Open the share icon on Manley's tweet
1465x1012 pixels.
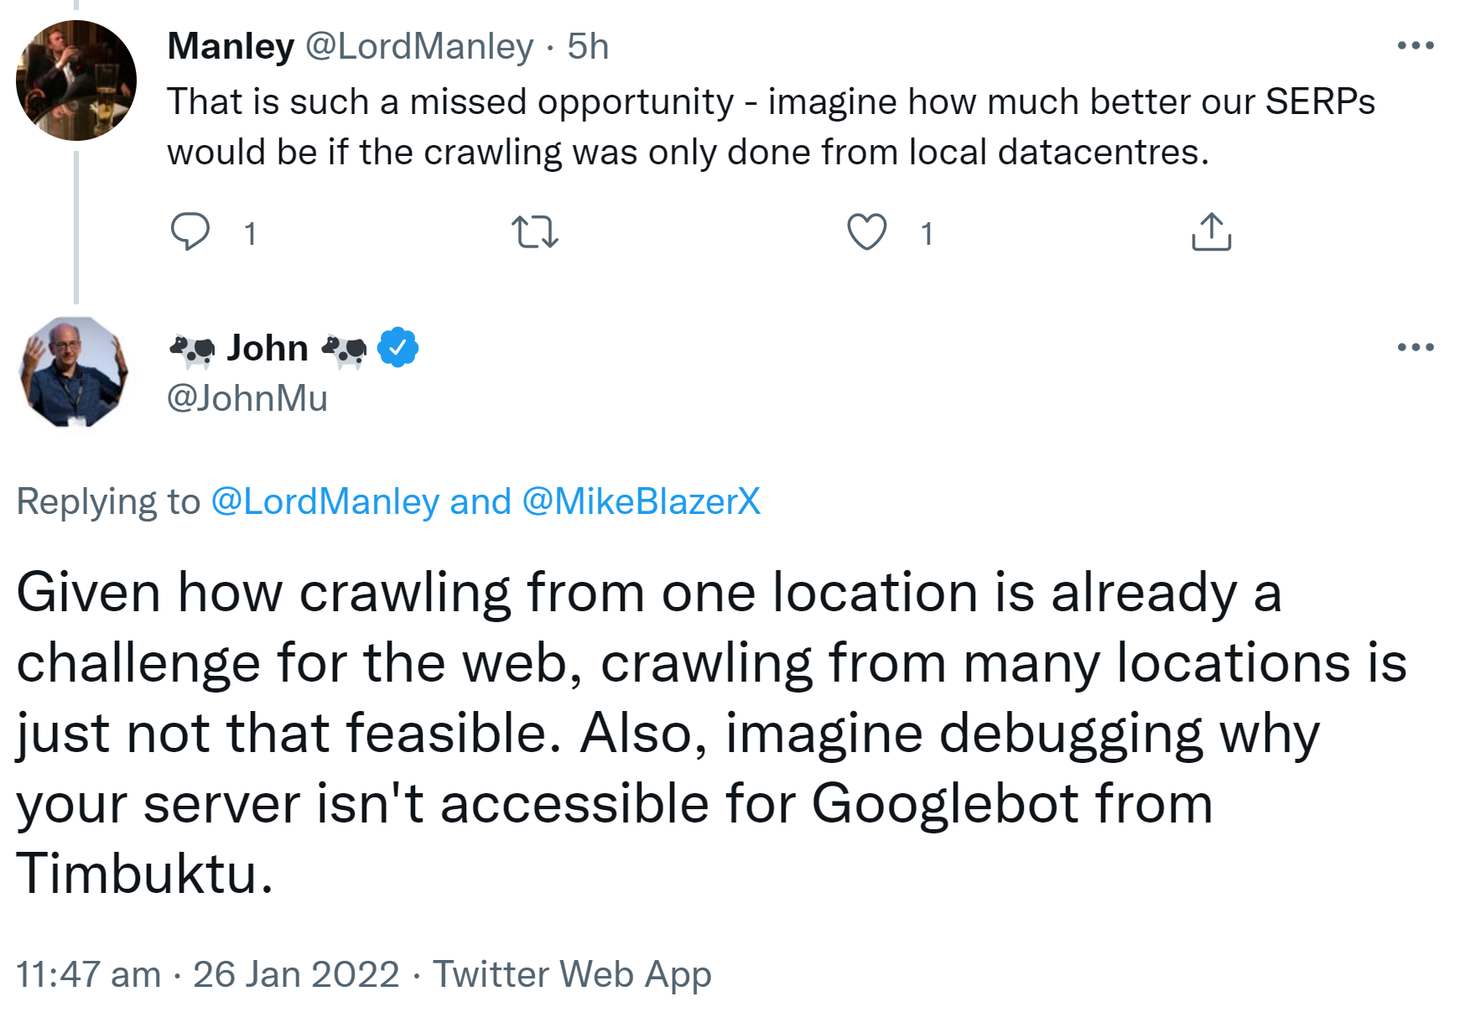[1210, 233]
